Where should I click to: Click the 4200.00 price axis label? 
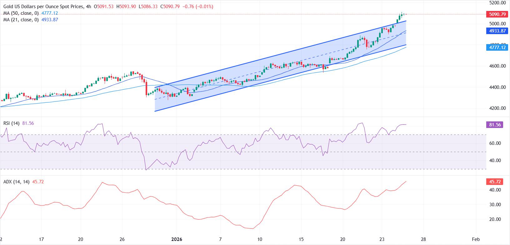pos(497,108)
